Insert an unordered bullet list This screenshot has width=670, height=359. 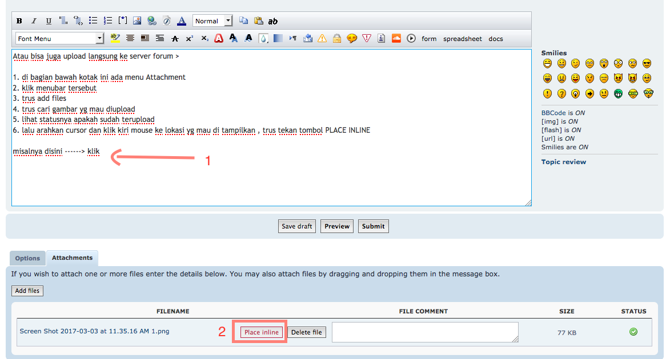93,21
